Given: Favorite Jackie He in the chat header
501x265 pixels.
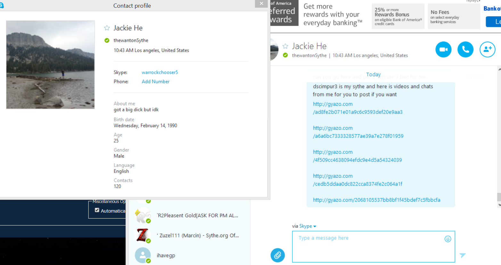Looking at the screenshot, I should tap(285, 46).
